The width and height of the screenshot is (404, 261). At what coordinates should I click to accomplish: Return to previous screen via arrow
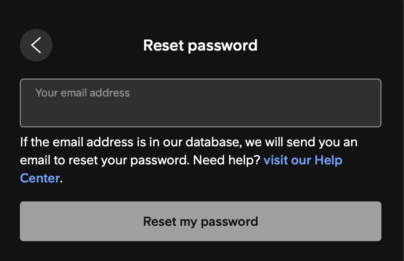[36, 45]
